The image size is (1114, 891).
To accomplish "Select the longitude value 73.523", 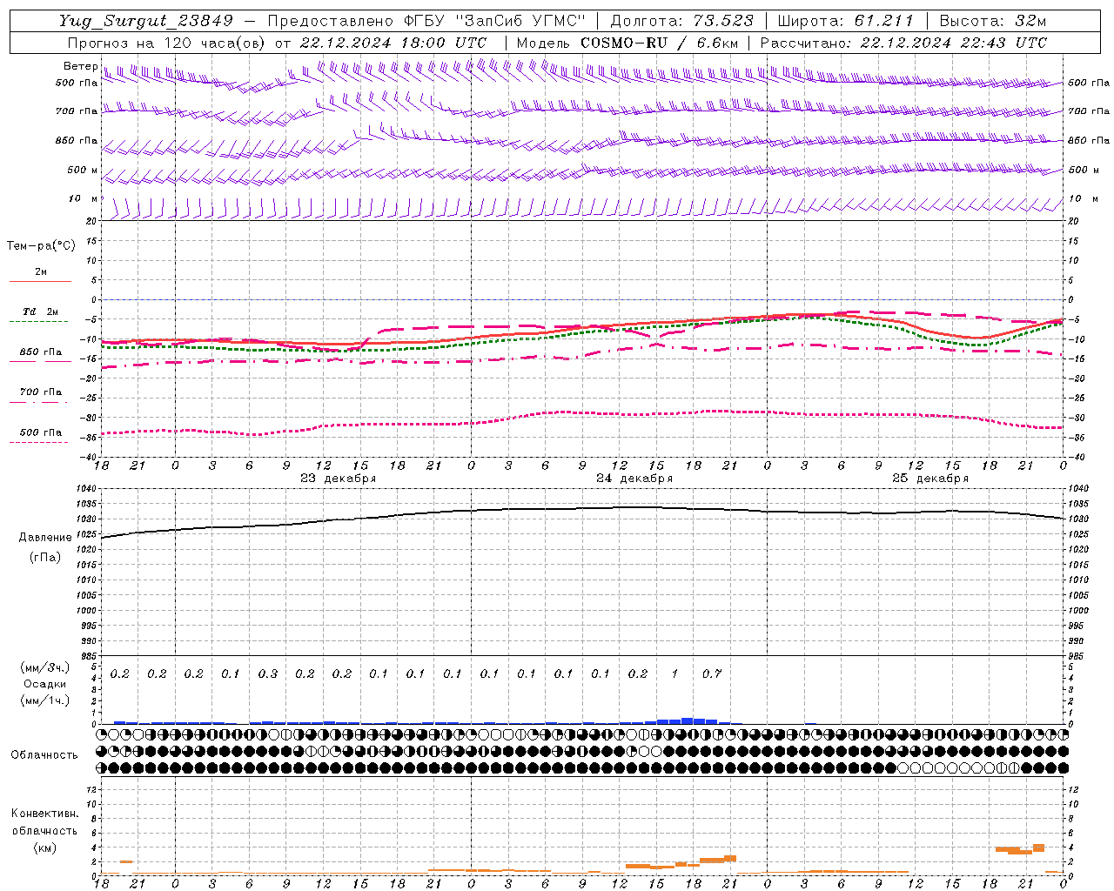I will (x=723, y=21).
